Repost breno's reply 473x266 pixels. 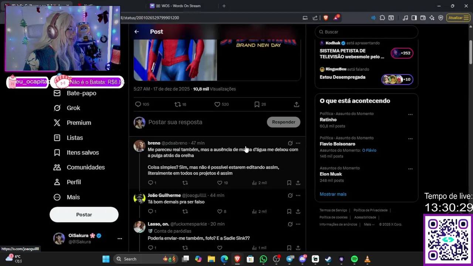point(185,183)
